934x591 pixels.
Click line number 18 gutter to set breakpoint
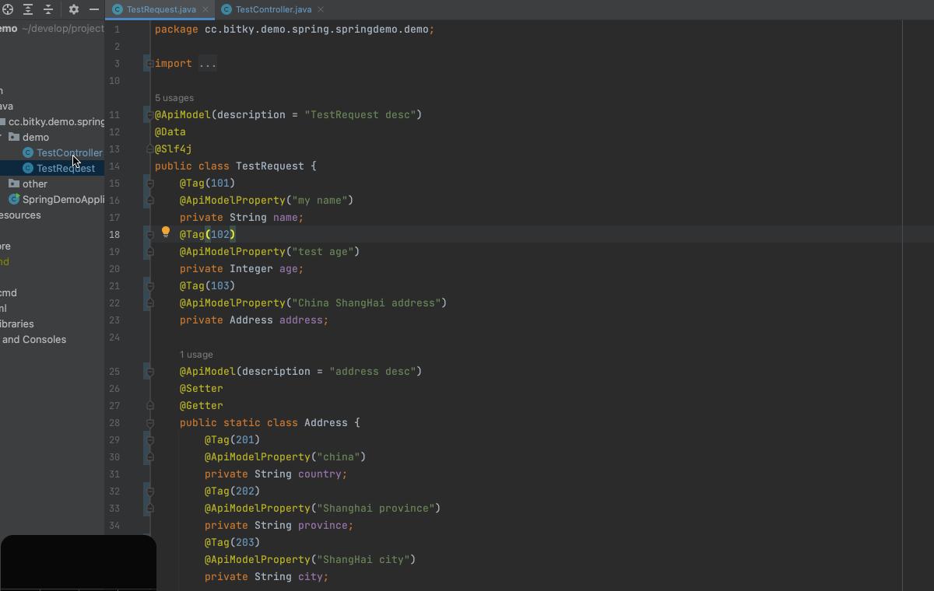(x=114, y=234)
